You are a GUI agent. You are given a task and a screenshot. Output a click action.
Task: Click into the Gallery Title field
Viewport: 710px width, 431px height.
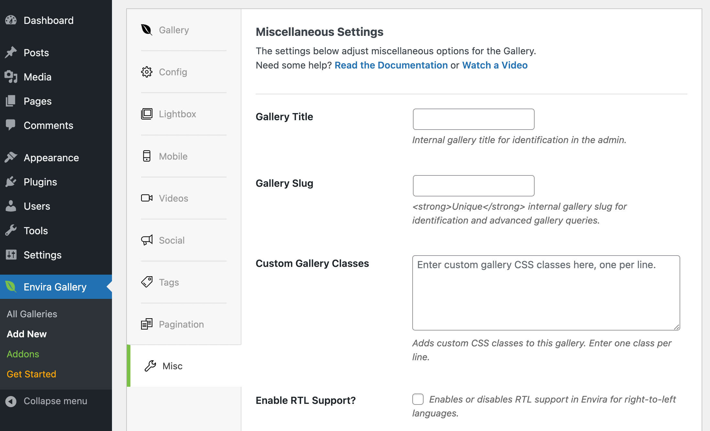473,119
